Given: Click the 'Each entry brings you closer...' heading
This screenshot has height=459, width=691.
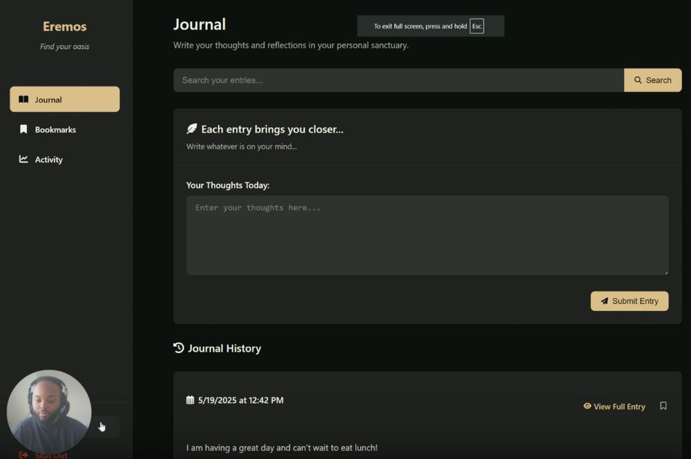Looking at the screenshot, I should click(272, 129).
